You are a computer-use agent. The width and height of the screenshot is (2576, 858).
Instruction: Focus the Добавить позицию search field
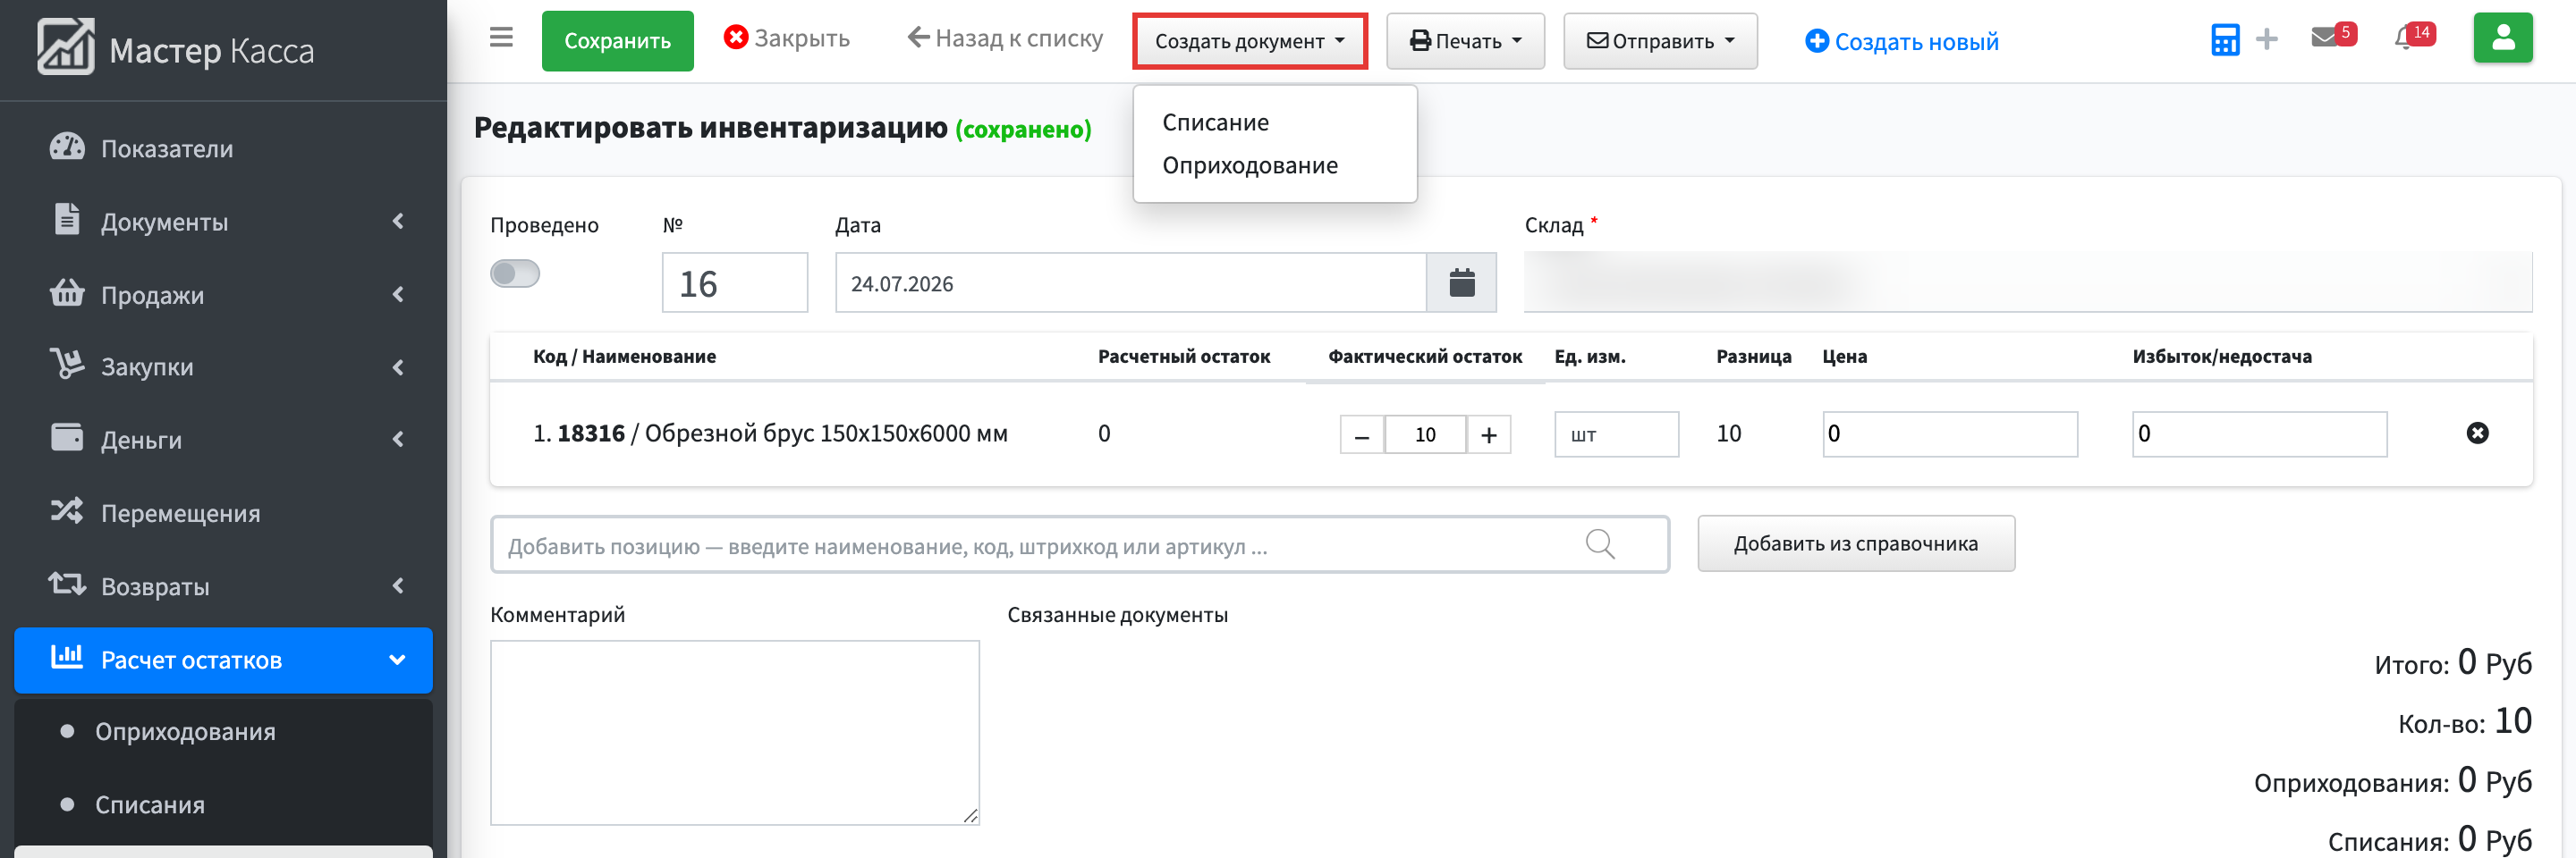1080,544
